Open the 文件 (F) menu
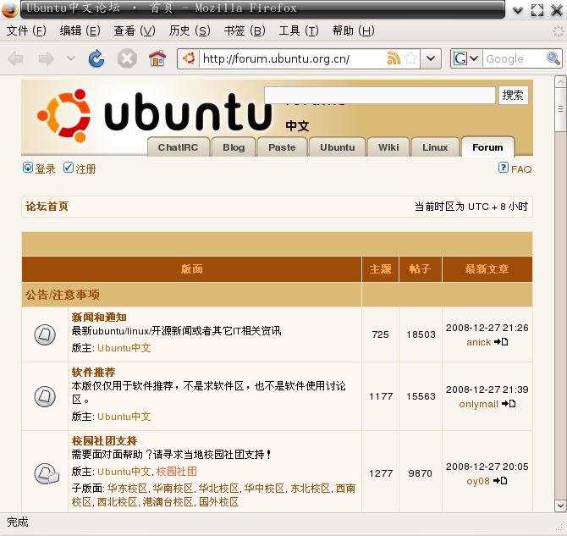The height and width of the screenshot is (536, 567). coord(26,30)
